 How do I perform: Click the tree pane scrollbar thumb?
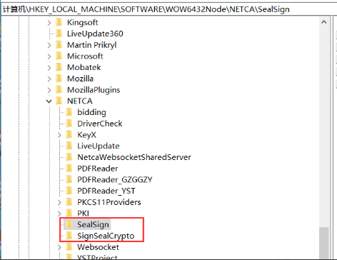[323, 243]
